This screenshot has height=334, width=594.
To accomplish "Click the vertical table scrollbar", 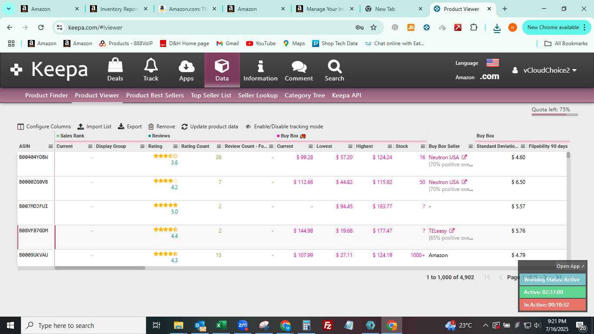I will pos(568,155).
